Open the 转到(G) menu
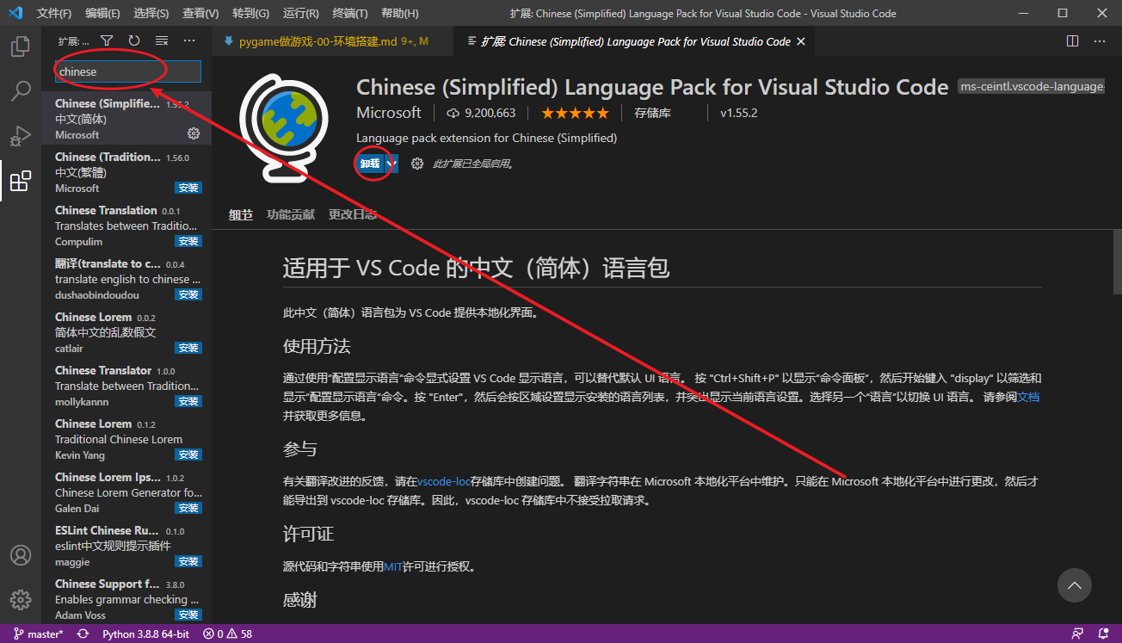This screenshot has height=643, width=1122. (x=250, y=13)
